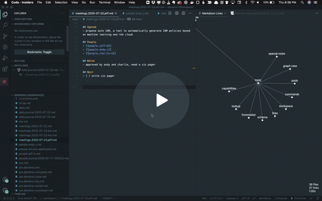Viewport: 322px width, 201px height.
Task: Open the Manage gear icon
Action: pos(5,190)
